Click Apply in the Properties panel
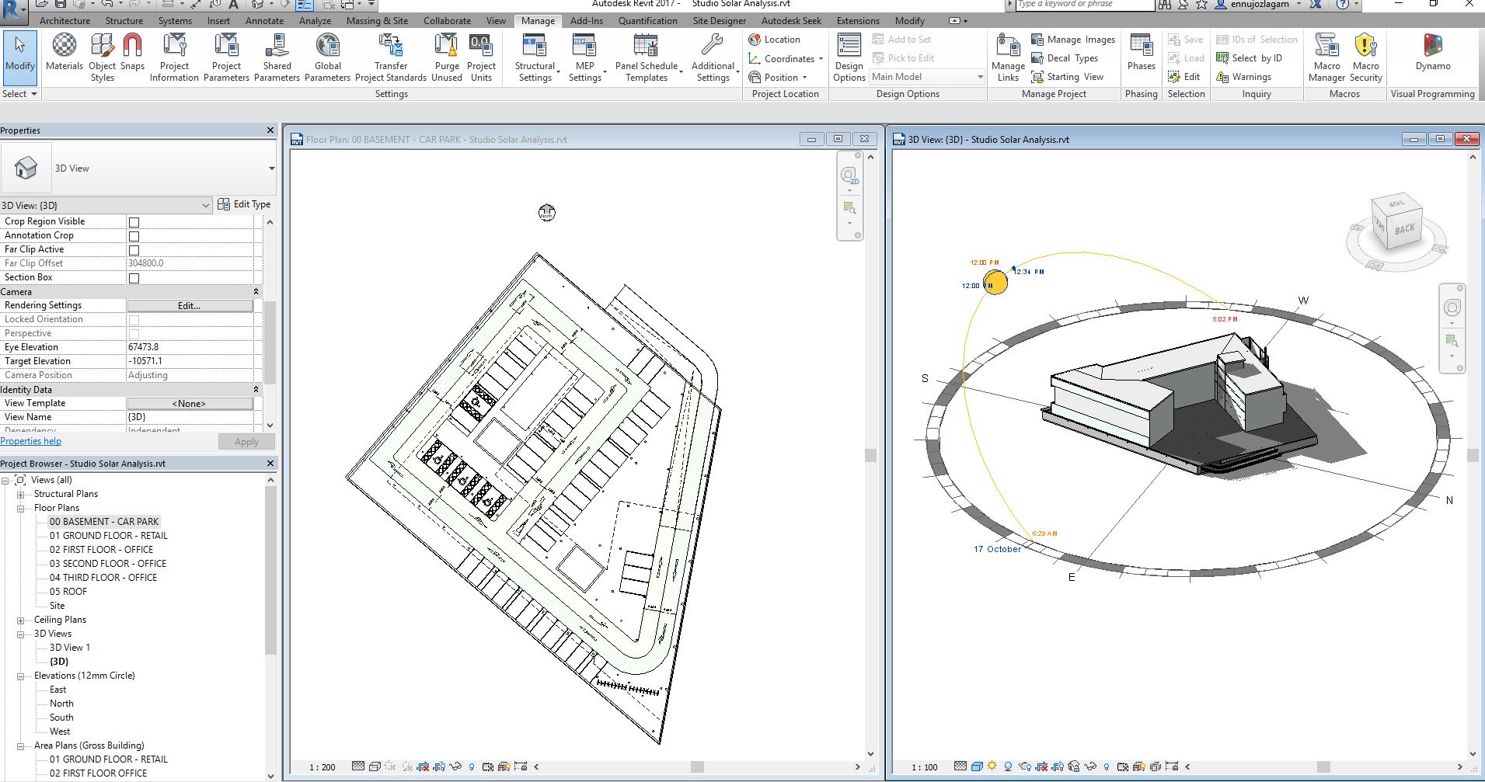This screenshot has height=782, width=1485. 246,441
